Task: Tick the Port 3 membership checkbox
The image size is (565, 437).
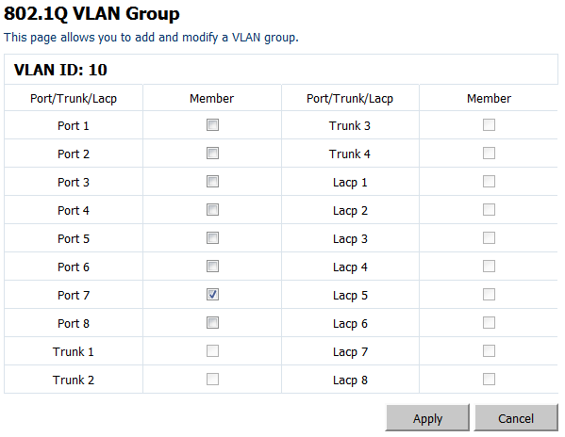Action: [212, 181]
